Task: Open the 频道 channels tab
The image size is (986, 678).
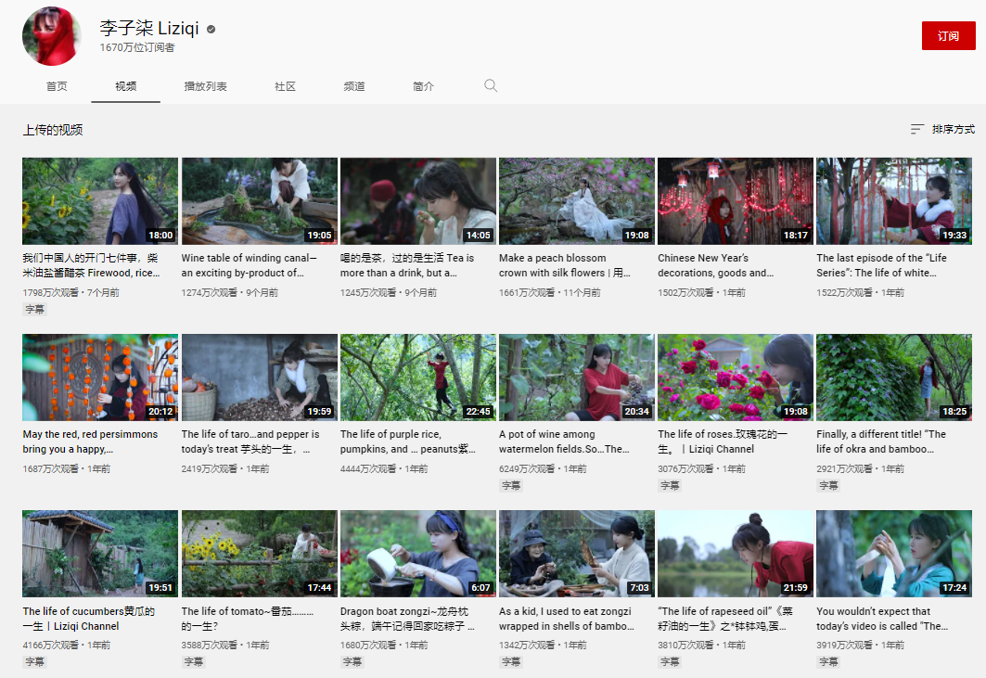Action: click(x=354, y=86)
